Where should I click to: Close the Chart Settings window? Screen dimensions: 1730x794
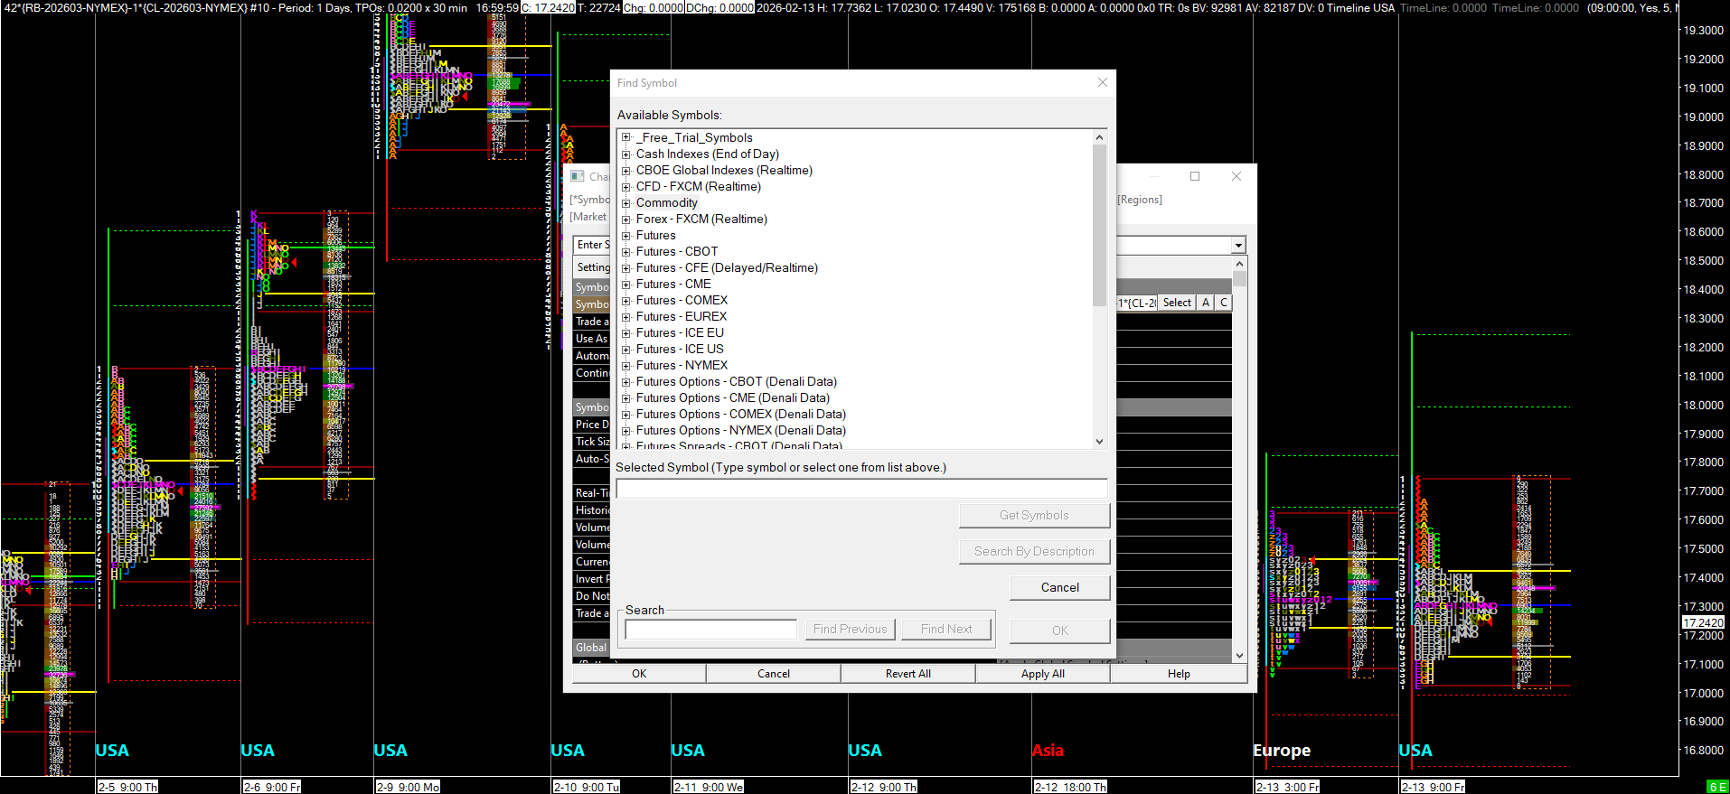[x=1236, y=176]
